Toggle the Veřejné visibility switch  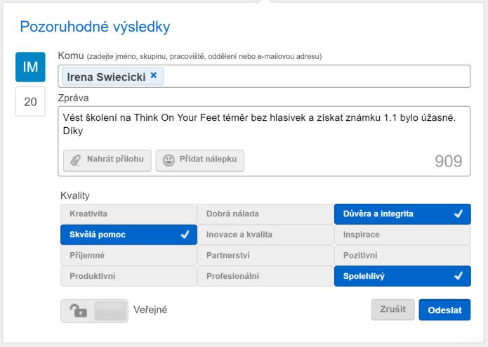click(x=94, y=310)
